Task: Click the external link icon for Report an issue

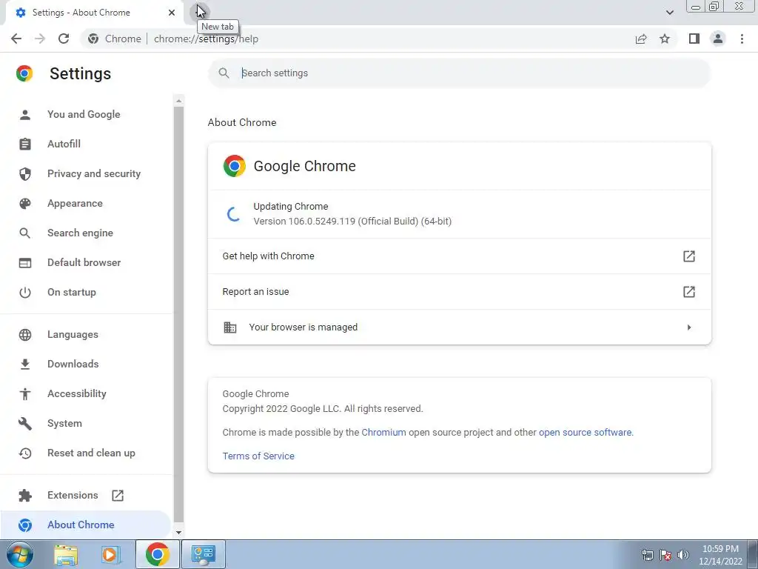Action: (689, 292)
